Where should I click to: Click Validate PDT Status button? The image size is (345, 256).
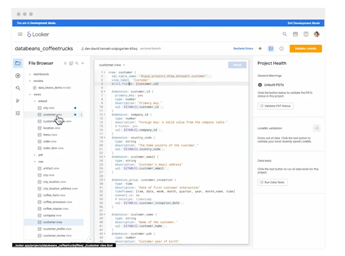click(x=276, y=106)
